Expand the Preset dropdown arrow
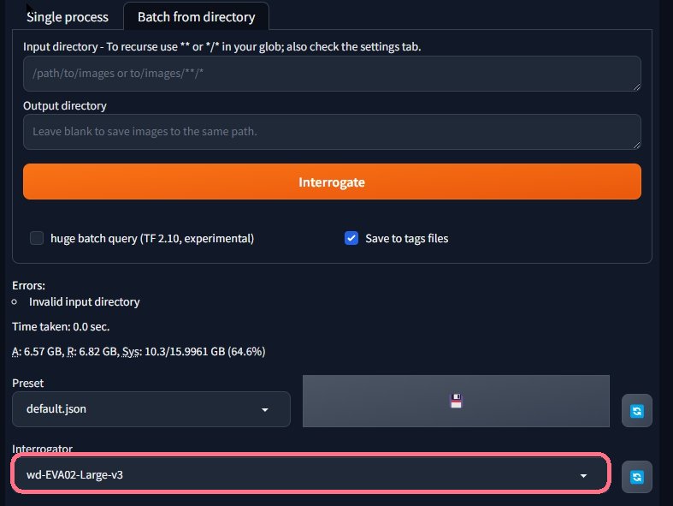This screenshot has height=506, width=673. click(x=265, y=410)
